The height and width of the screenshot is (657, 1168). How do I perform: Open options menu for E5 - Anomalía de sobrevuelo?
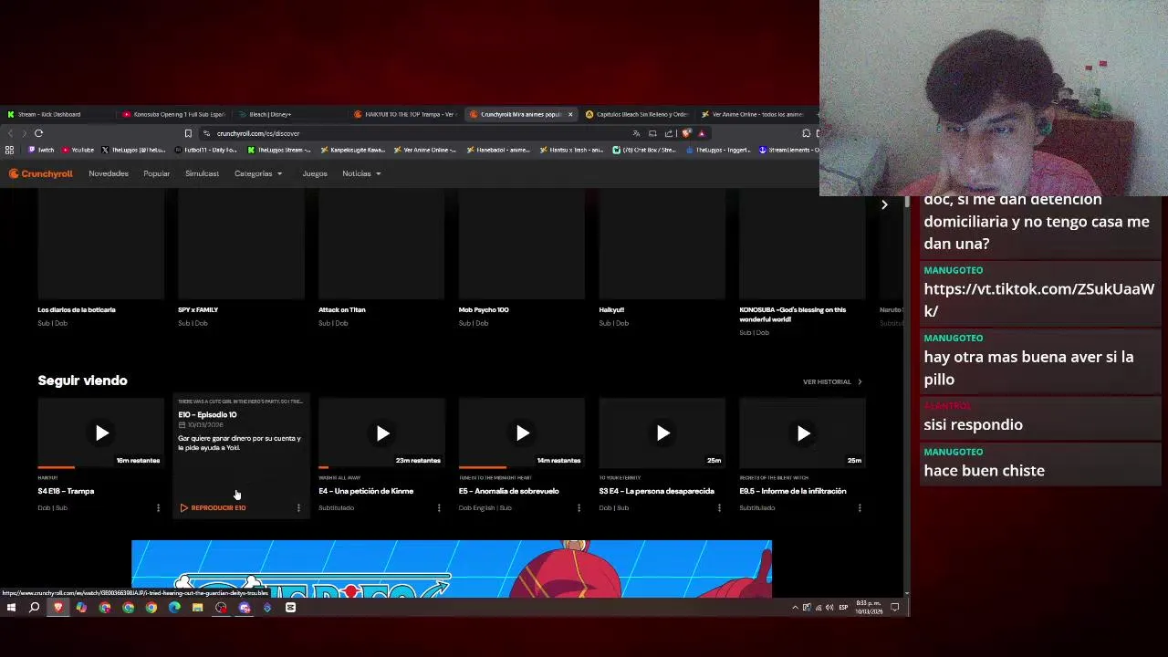point(579,507)
